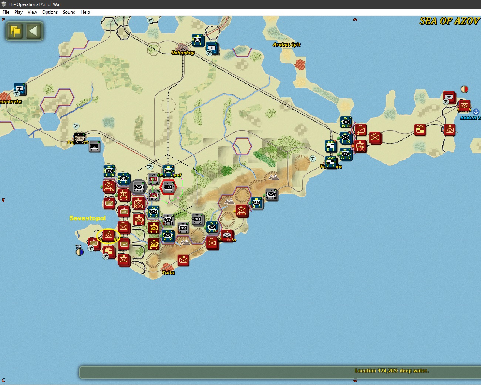Select the red-hexagon HQ unit 5-2
481x385 pixels.
168,187
